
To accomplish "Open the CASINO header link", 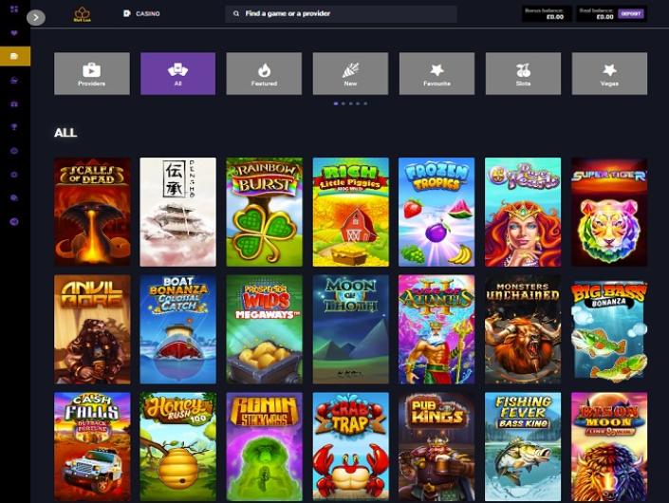I will click(x=148, y=13).
